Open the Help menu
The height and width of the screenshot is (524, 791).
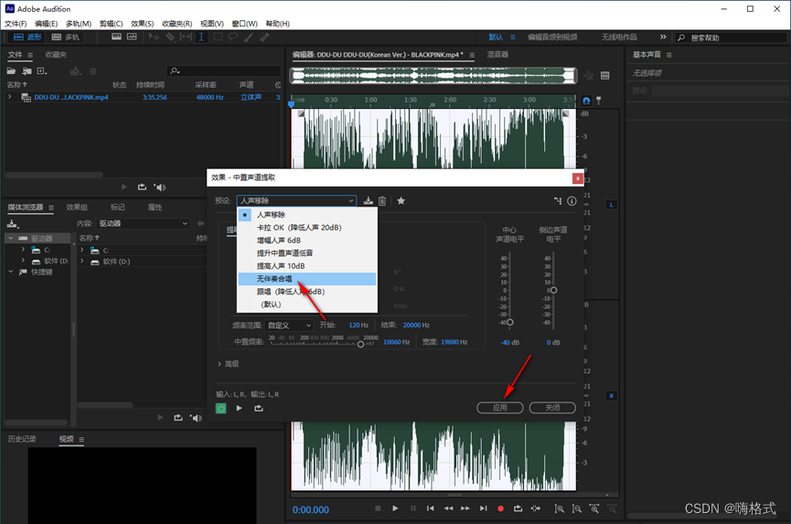click(x=277, y=24)
